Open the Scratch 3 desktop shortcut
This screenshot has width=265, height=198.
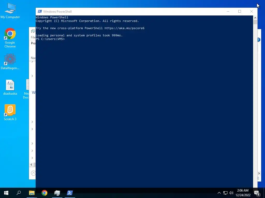10,112
